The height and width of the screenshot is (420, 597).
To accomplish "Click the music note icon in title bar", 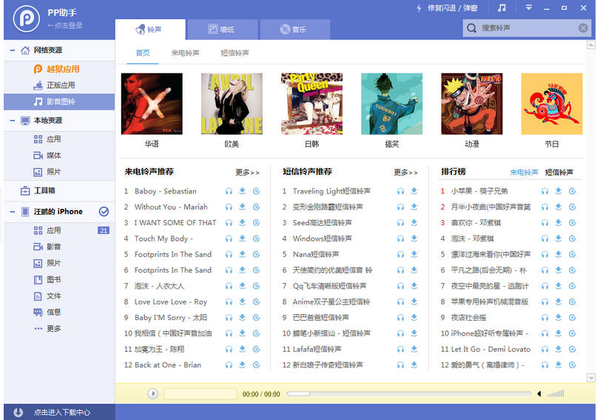I will pyautogui.click(x=502, y=7).
